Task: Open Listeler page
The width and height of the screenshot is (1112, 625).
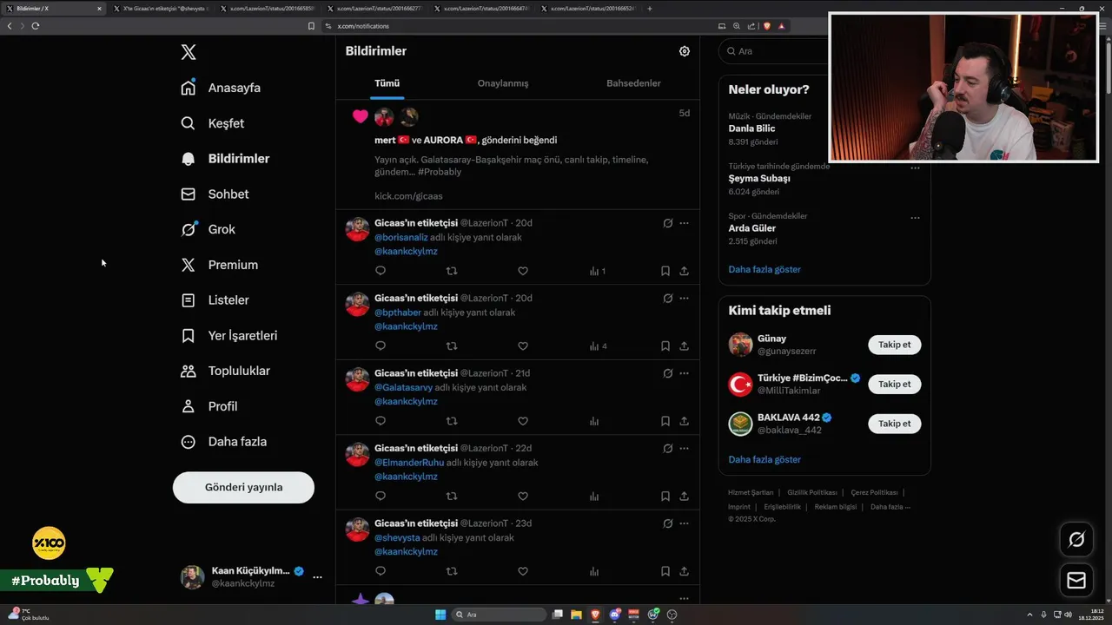Action: [x=215, y=300]
